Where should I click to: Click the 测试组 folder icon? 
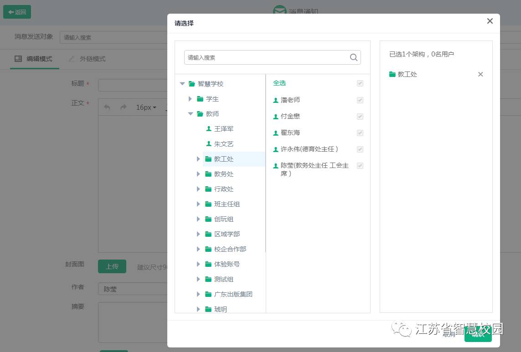(208, 279)
